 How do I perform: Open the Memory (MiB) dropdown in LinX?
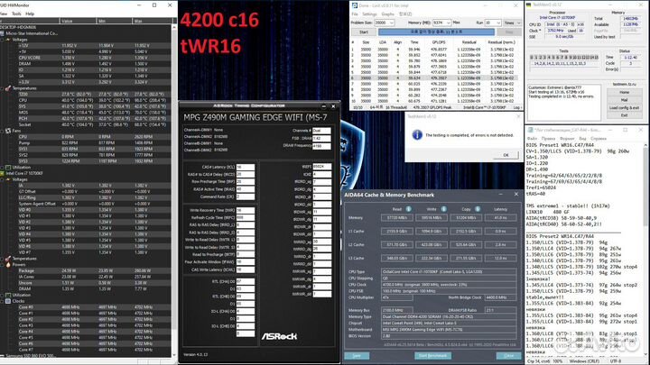tap(449, 23)
